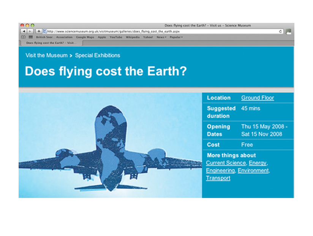
Task: Open the Wikipedia bookmark
Action: 133,37
